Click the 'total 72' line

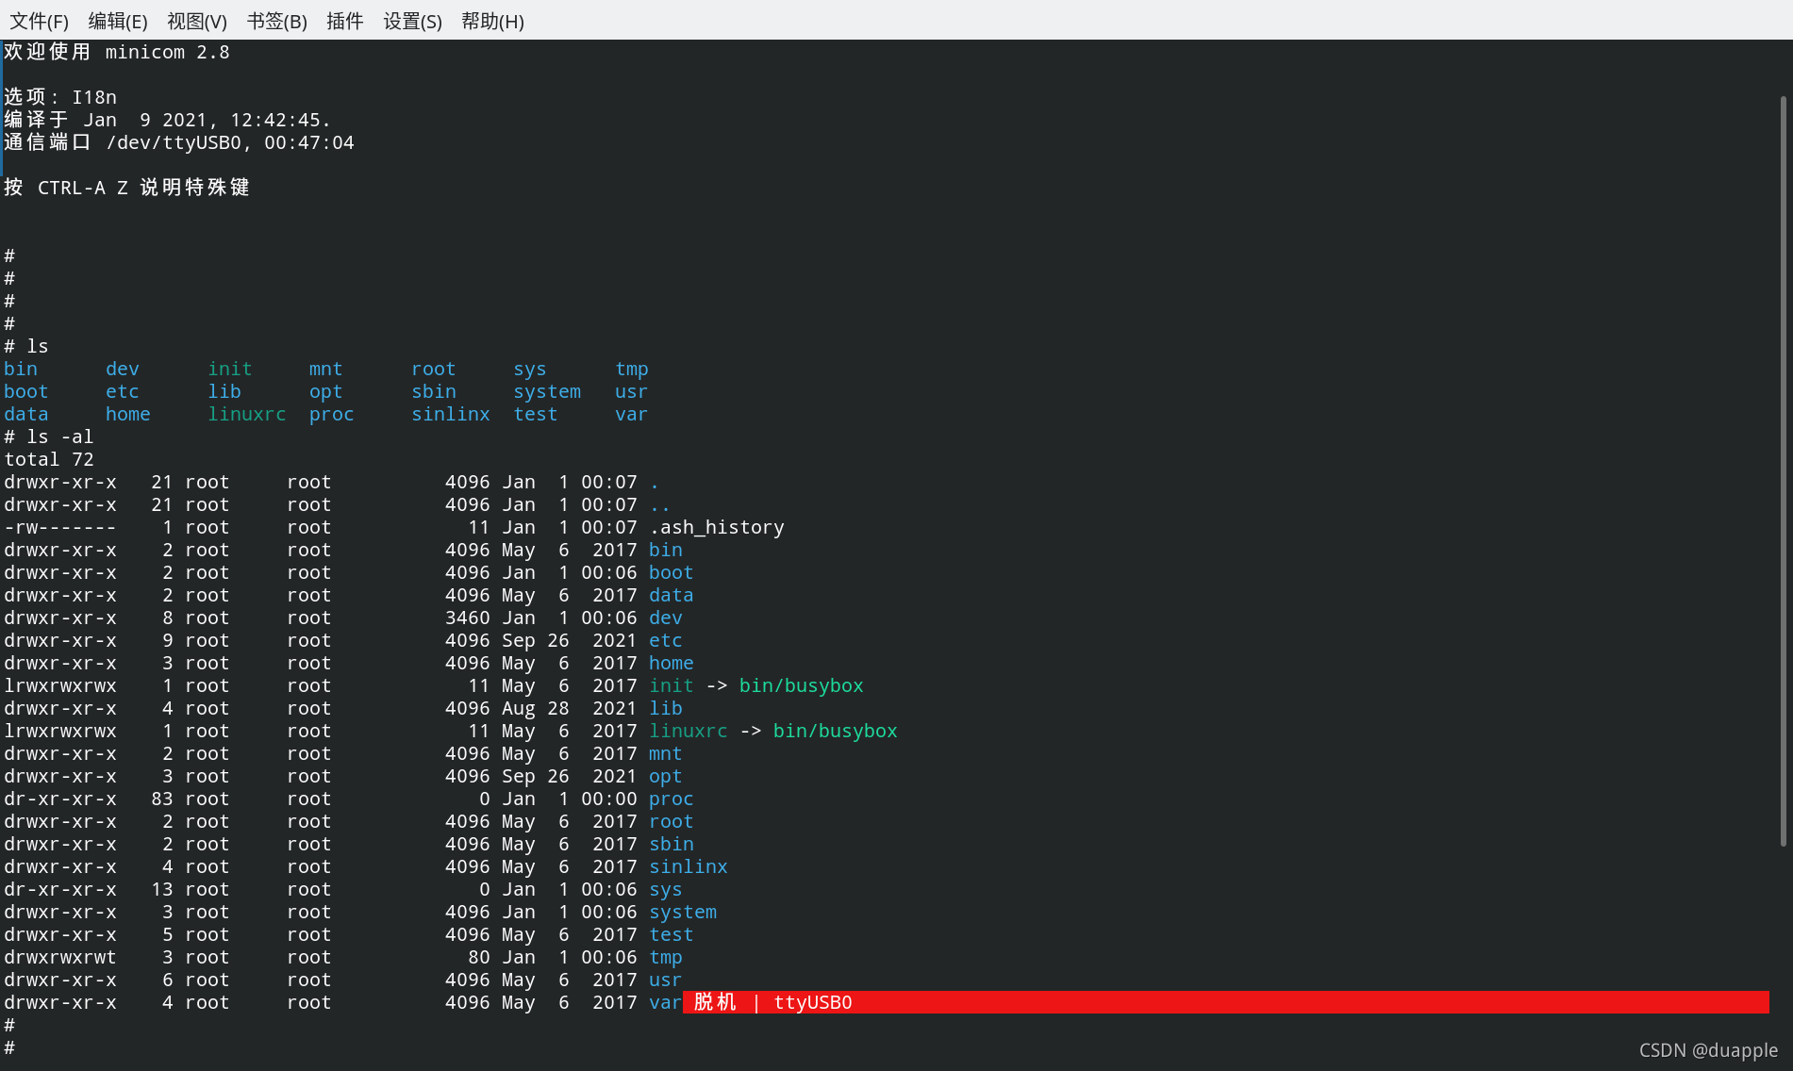click(x=49, y=459)
